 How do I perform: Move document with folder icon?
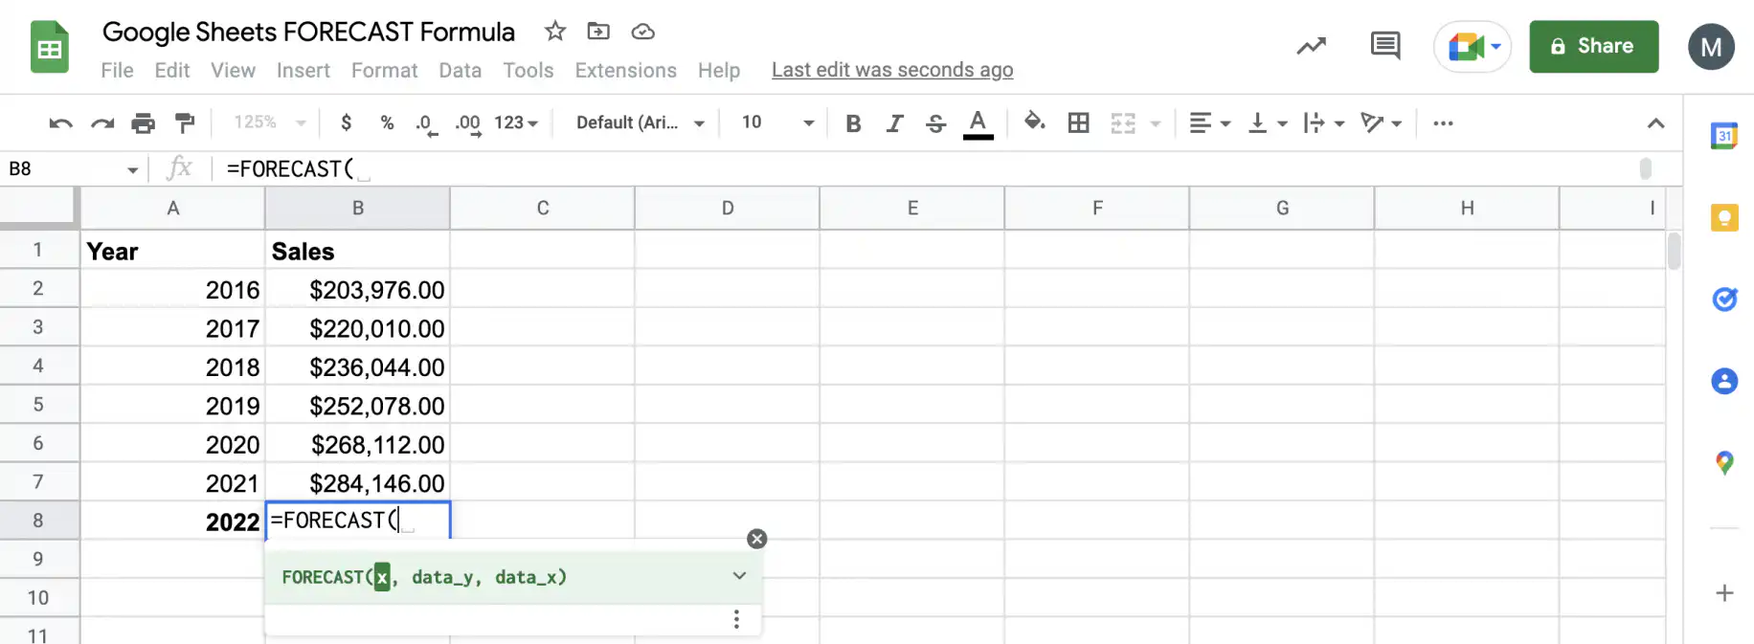pyautogui.click(x=598, y=32)
